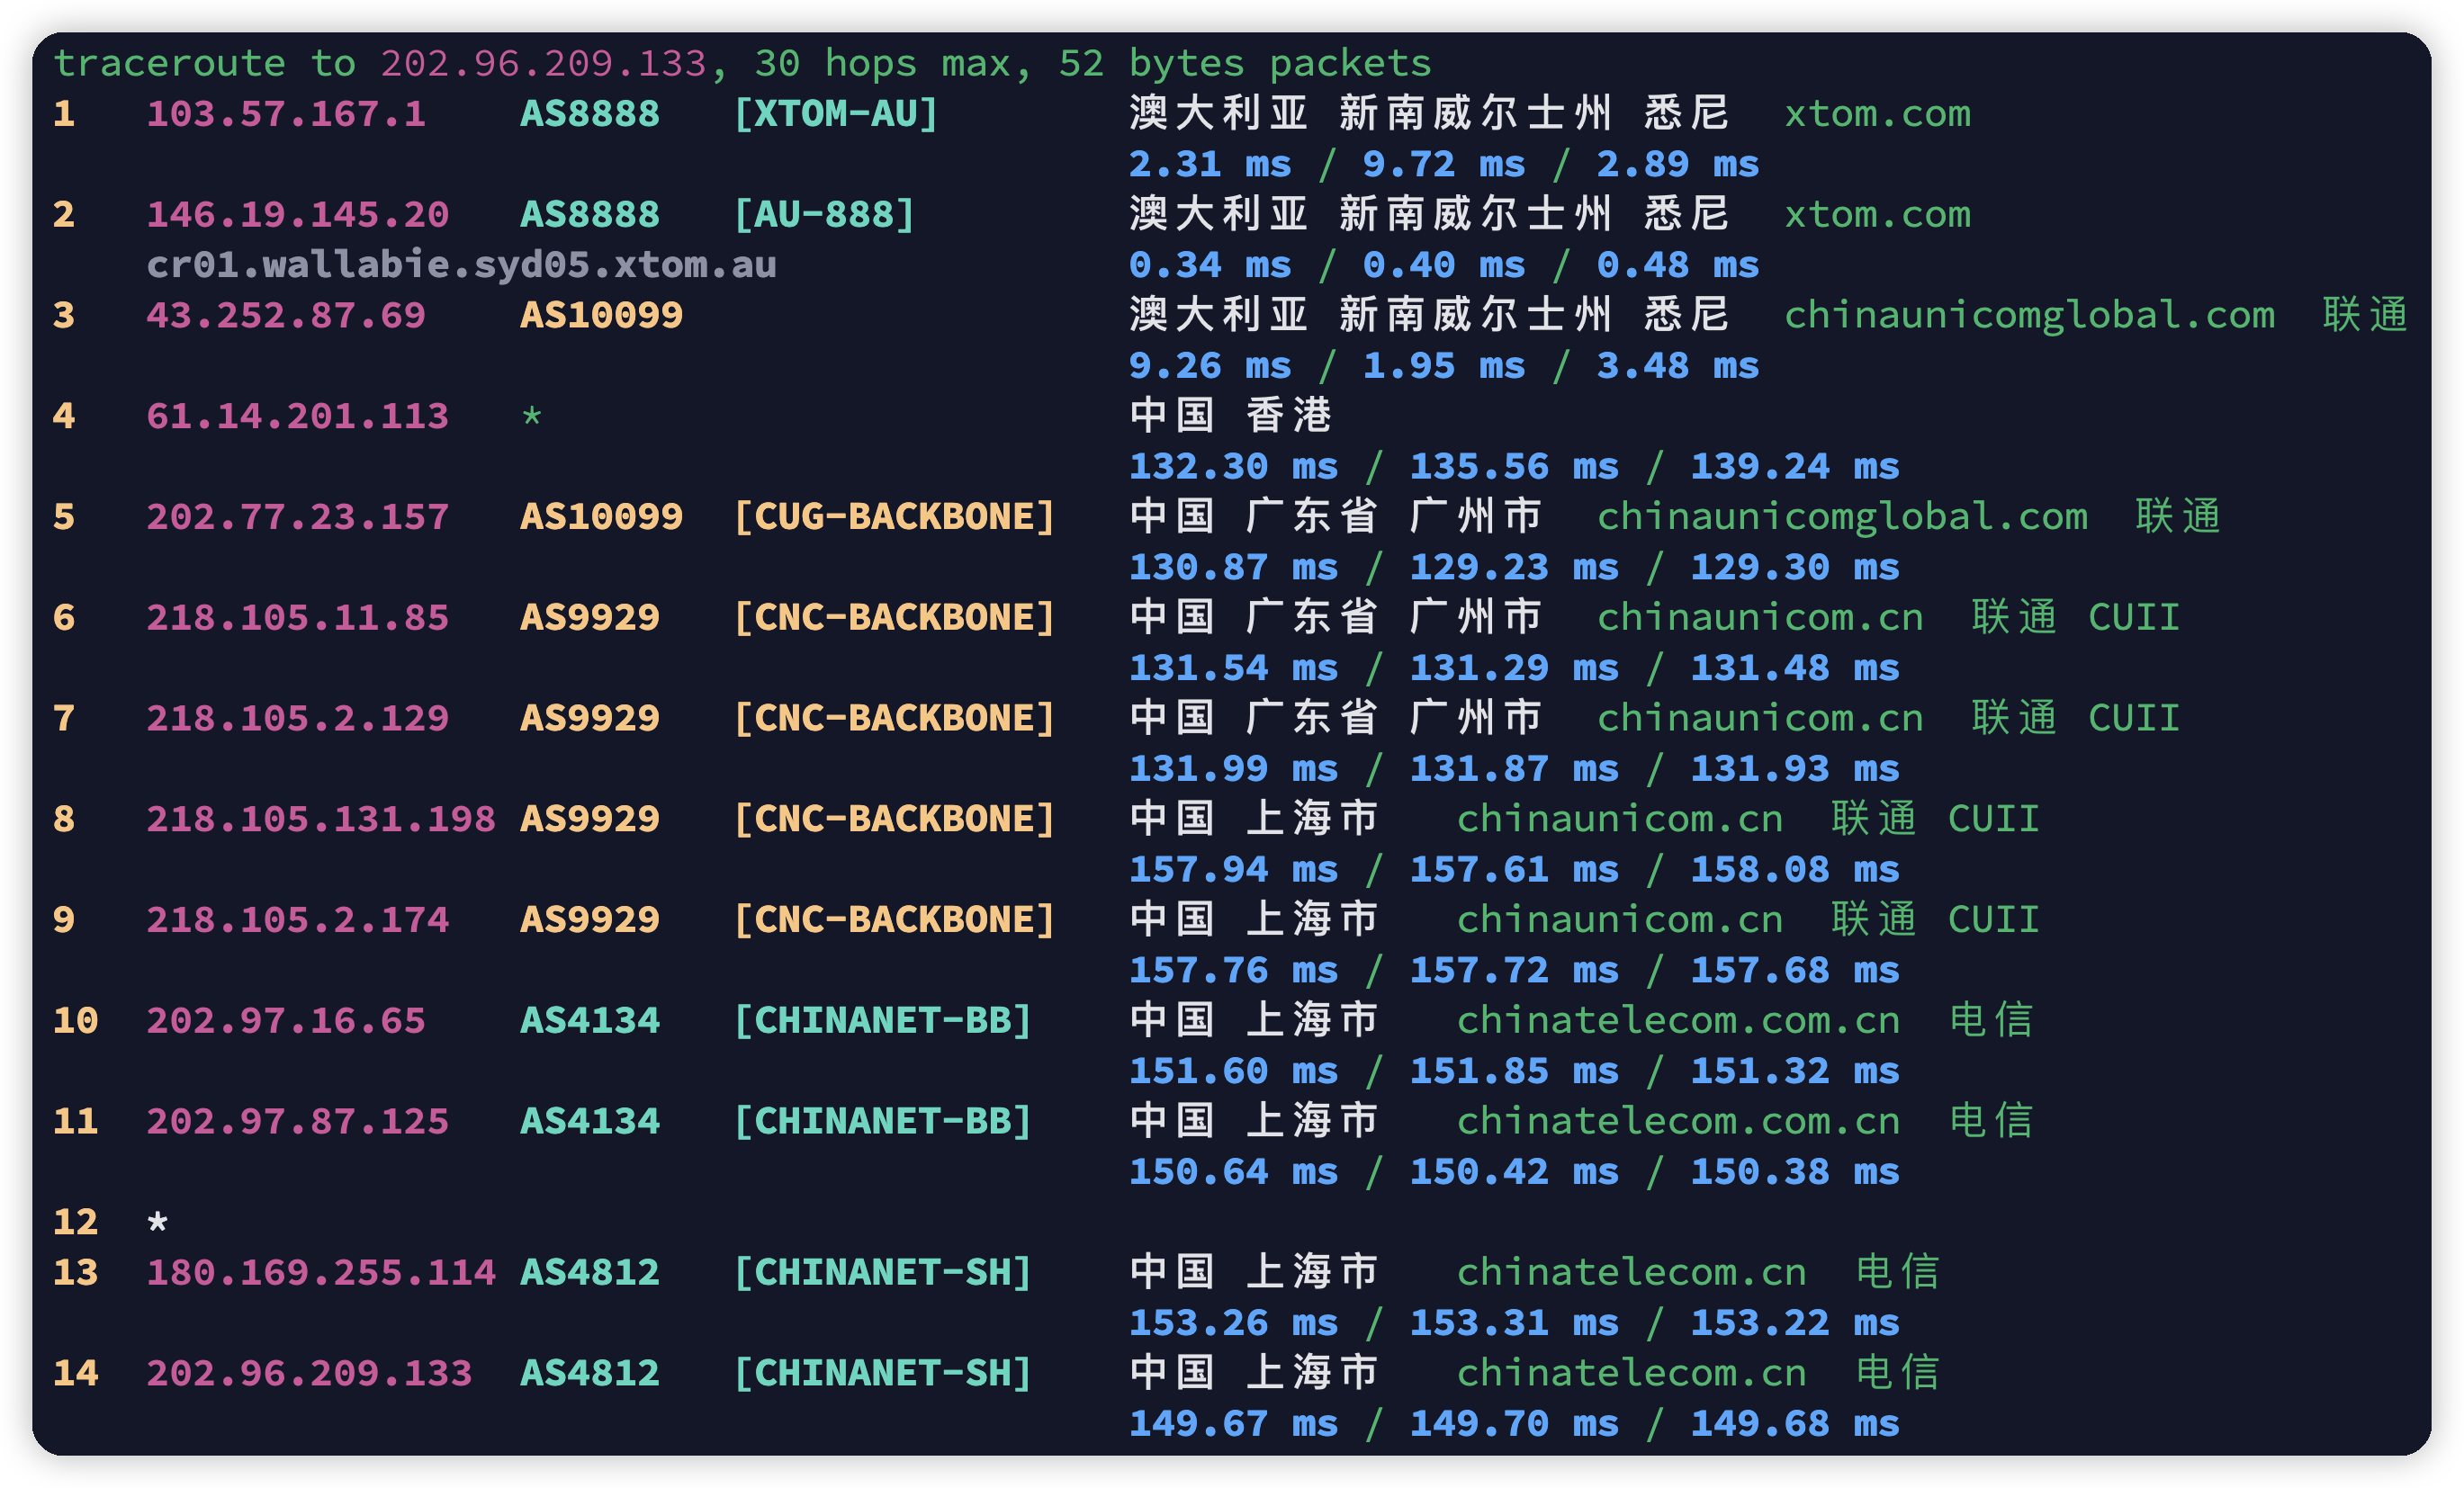Click [CNC-BACKBONE] on hop 6 row
The width and height of the screenshot is (2464, 1488).
tap(894, 618)
